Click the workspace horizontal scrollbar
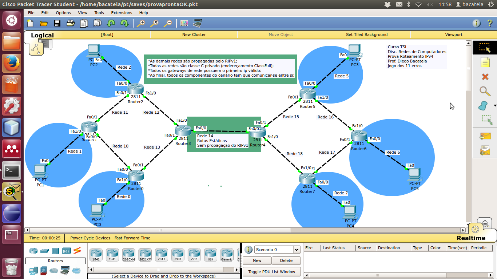497x279 pixels. coord(244,230)
